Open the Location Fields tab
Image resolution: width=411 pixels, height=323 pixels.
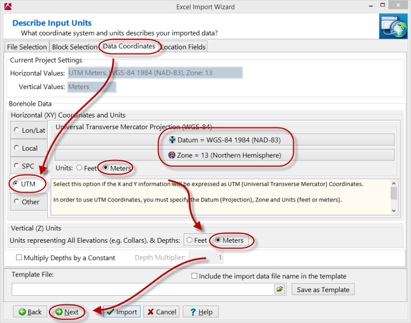click(x=183, y=47)
